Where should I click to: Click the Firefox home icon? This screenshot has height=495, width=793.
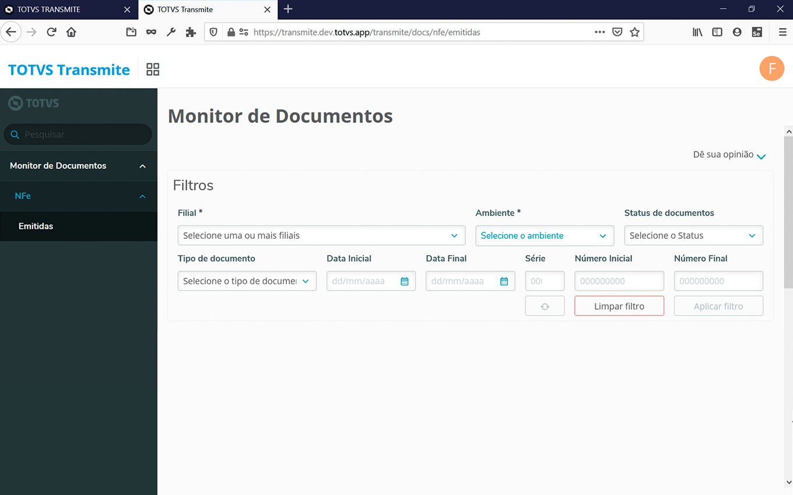pos(71,33)
